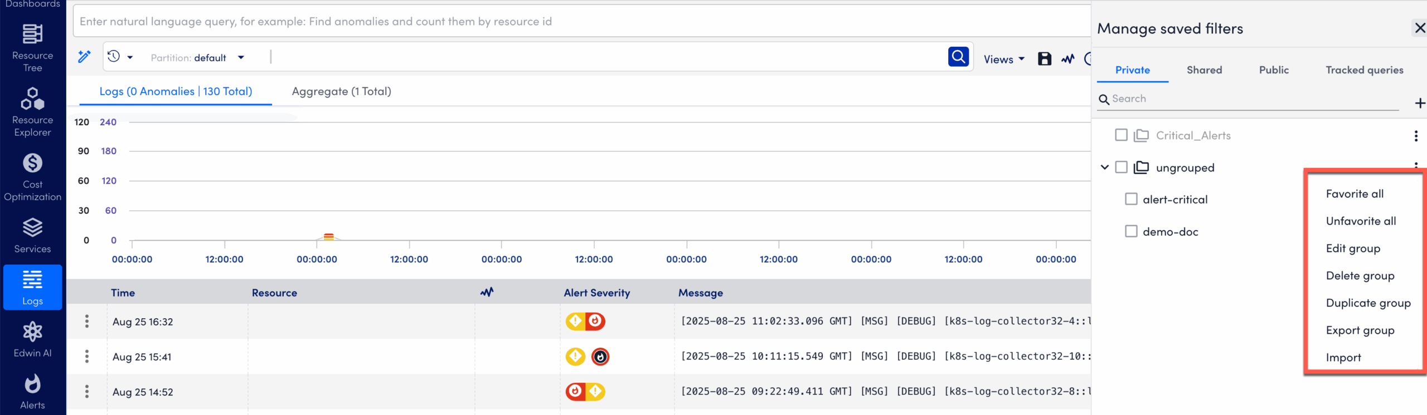This screenshot has width=1427, height=415.
Task: Select the demo-doc saved filter
Action: [x=1170, y=231]
